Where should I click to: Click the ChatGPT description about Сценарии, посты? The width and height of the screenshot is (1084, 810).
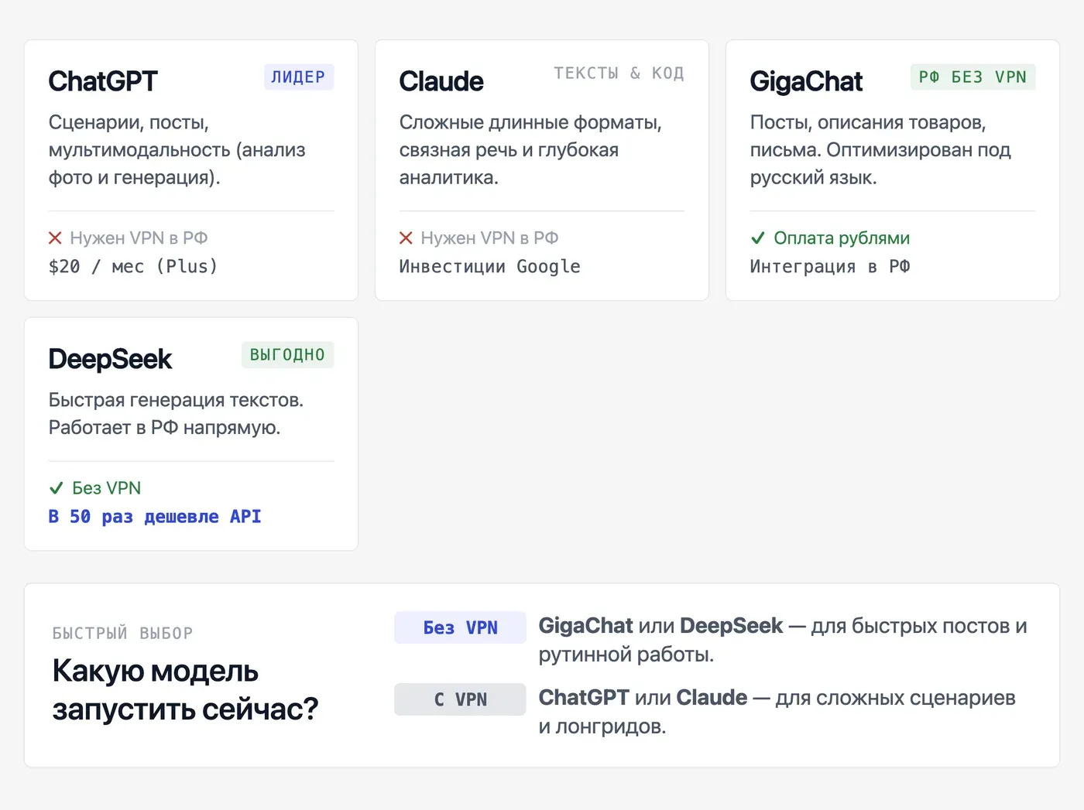point(177,150)
